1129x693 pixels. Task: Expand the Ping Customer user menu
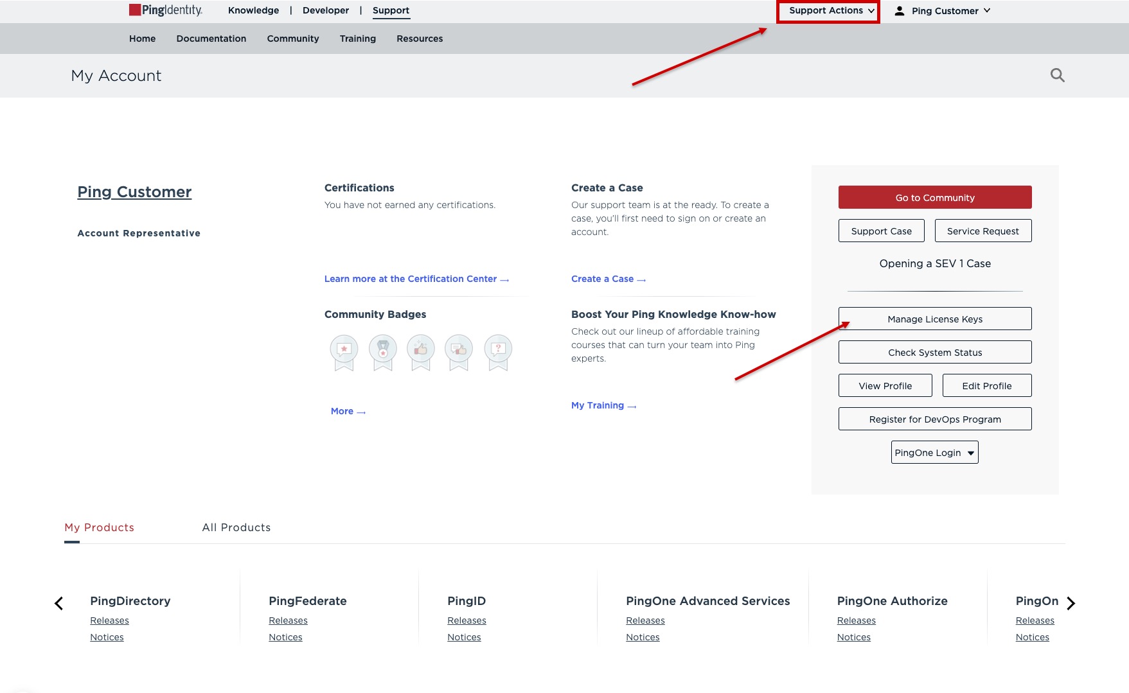click(x=944, y=11)
